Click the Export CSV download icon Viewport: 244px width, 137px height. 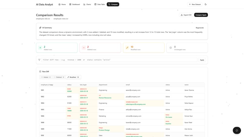click(x=182, y=15)
